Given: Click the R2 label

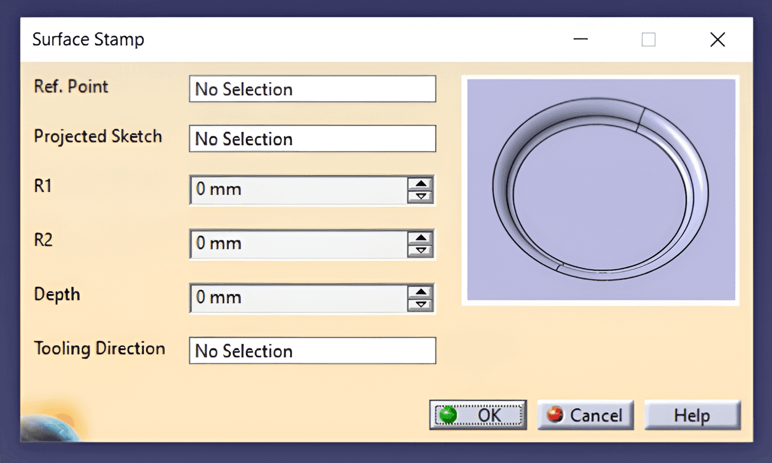Looking at the screenshot, I should (x=43, y=241).
